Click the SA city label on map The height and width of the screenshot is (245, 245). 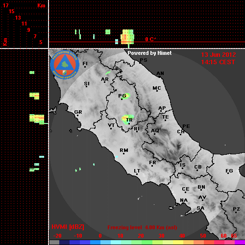click(x=200, y=208)
